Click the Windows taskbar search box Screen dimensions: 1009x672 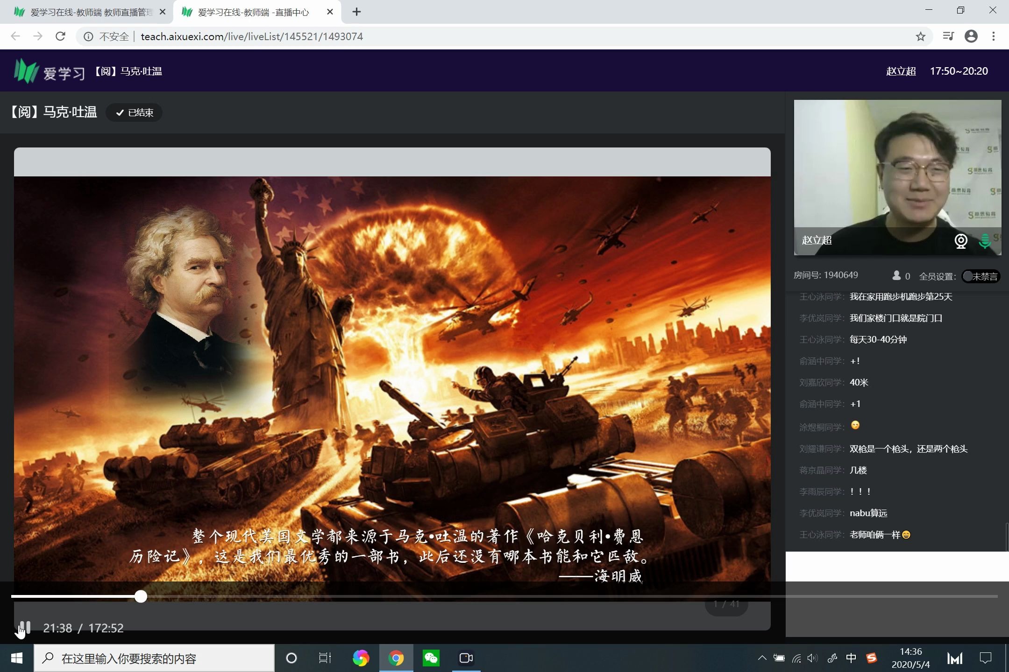pos(154,658)
